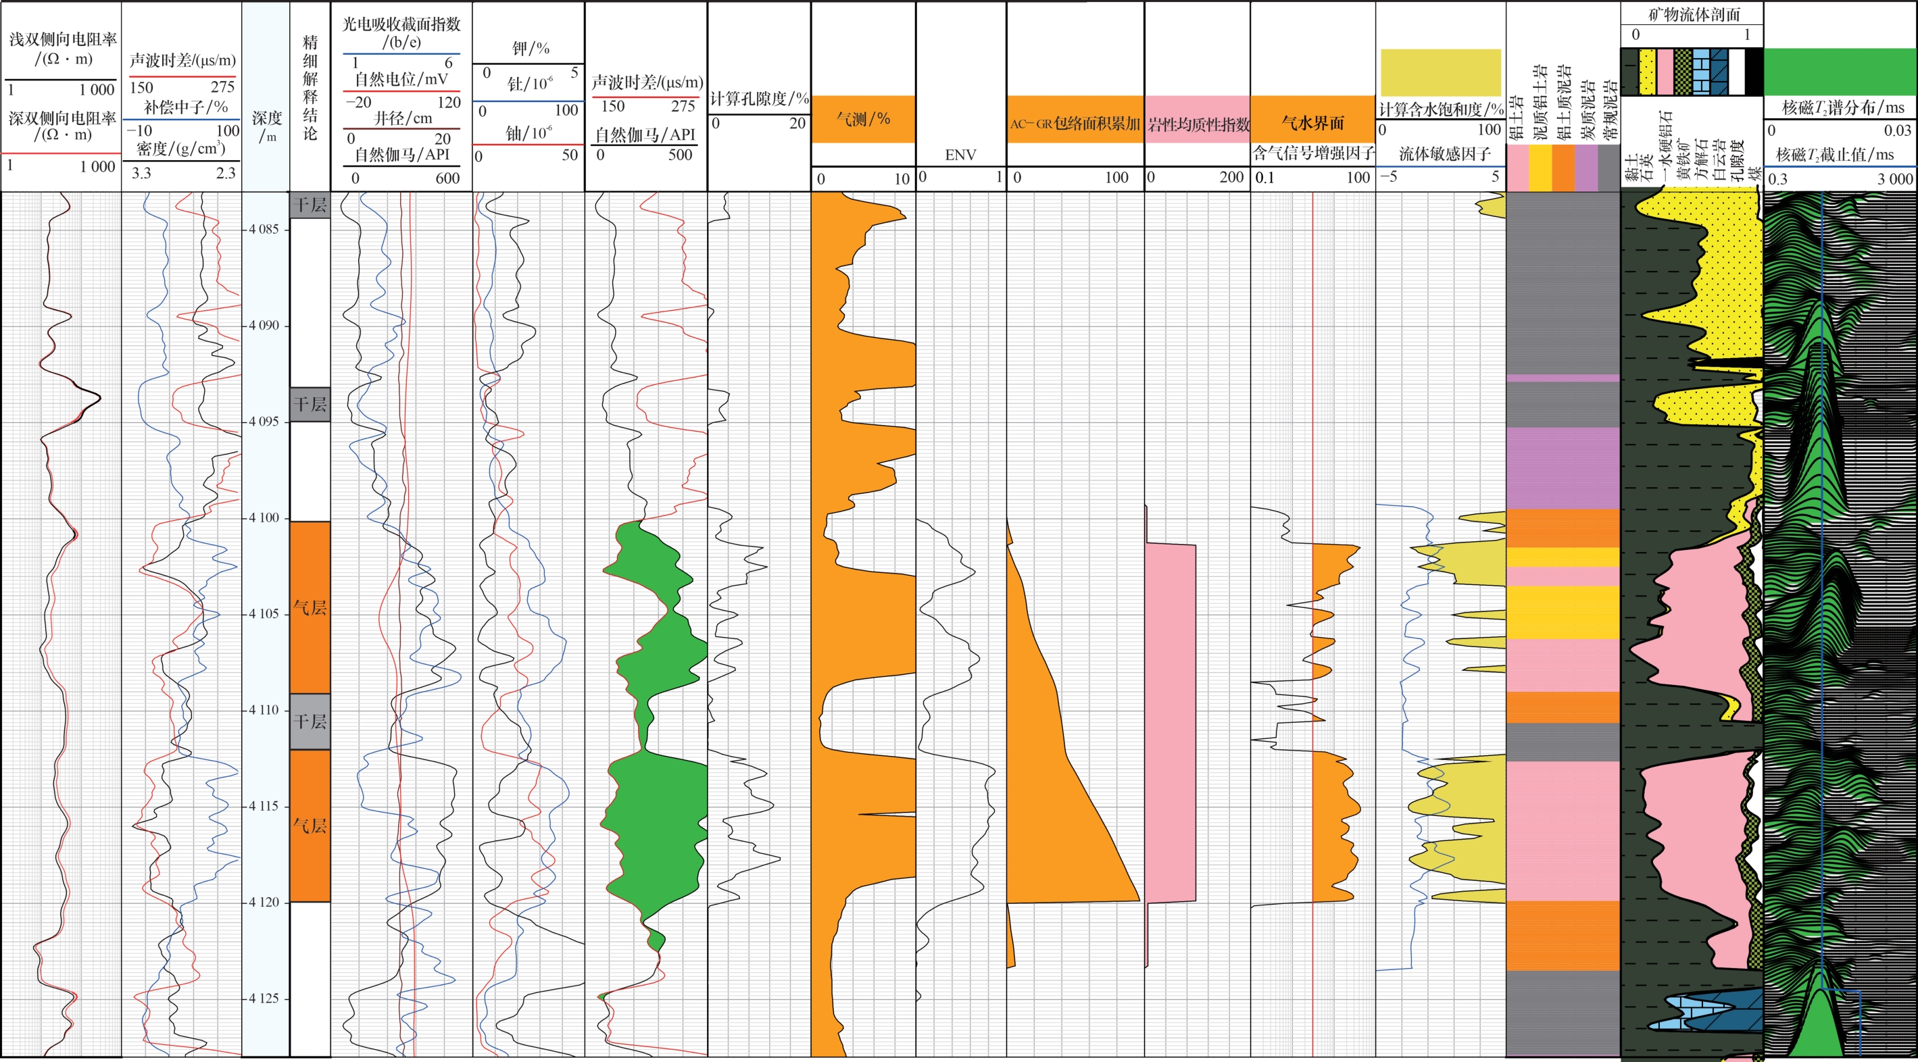The image size is (1918, 1062).
Task: Click the orange 气层 box at depth 4 105
Action: 310,607
